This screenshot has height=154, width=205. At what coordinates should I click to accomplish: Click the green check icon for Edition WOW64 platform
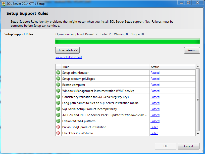tap(58, 121)
